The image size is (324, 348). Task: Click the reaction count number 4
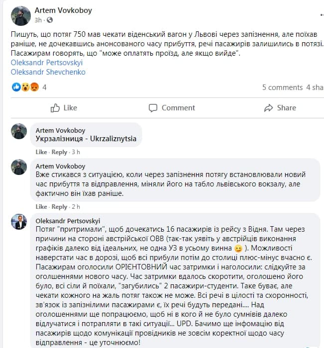(x=44, y=87)
